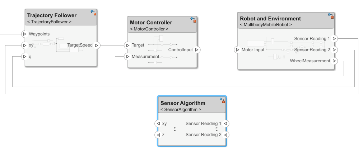Image resolution: width=363 pixels, height=154 pixels.
Task: Click the MultibodyMobileRobot reference name label
Action: click(x=265, y=25)
